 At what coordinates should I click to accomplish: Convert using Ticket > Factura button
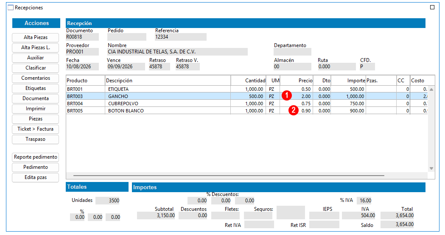pos(36,129)
